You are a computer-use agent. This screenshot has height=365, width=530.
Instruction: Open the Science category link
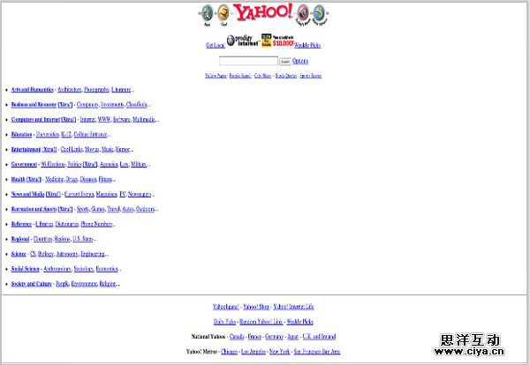coord(19,254)
